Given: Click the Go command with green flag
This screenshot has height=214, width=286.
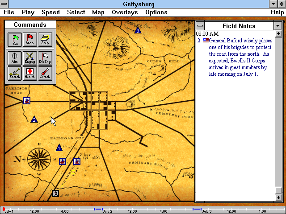Looking at the screenshot, I should 15,40.
